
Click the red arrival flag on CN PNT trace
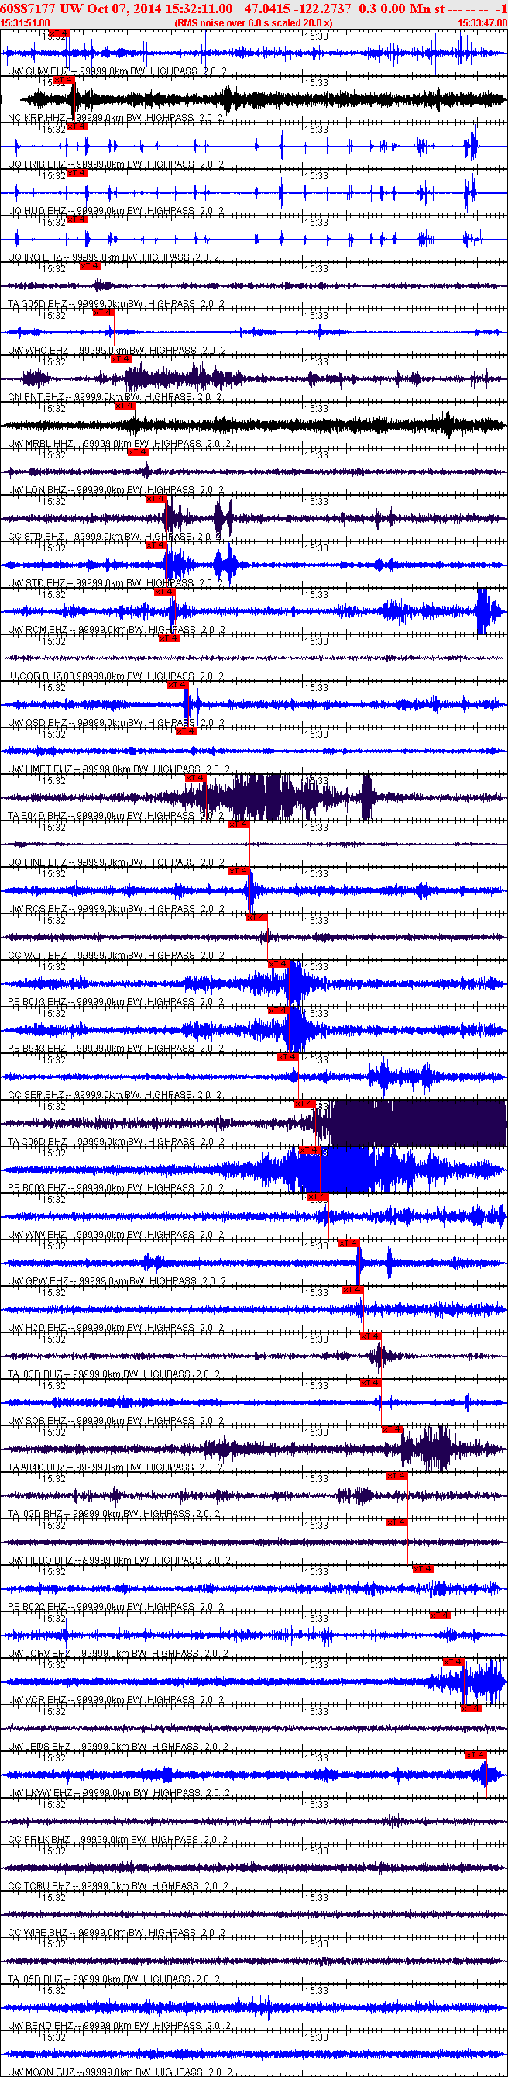pyautogui.click(x=121, y=359)
